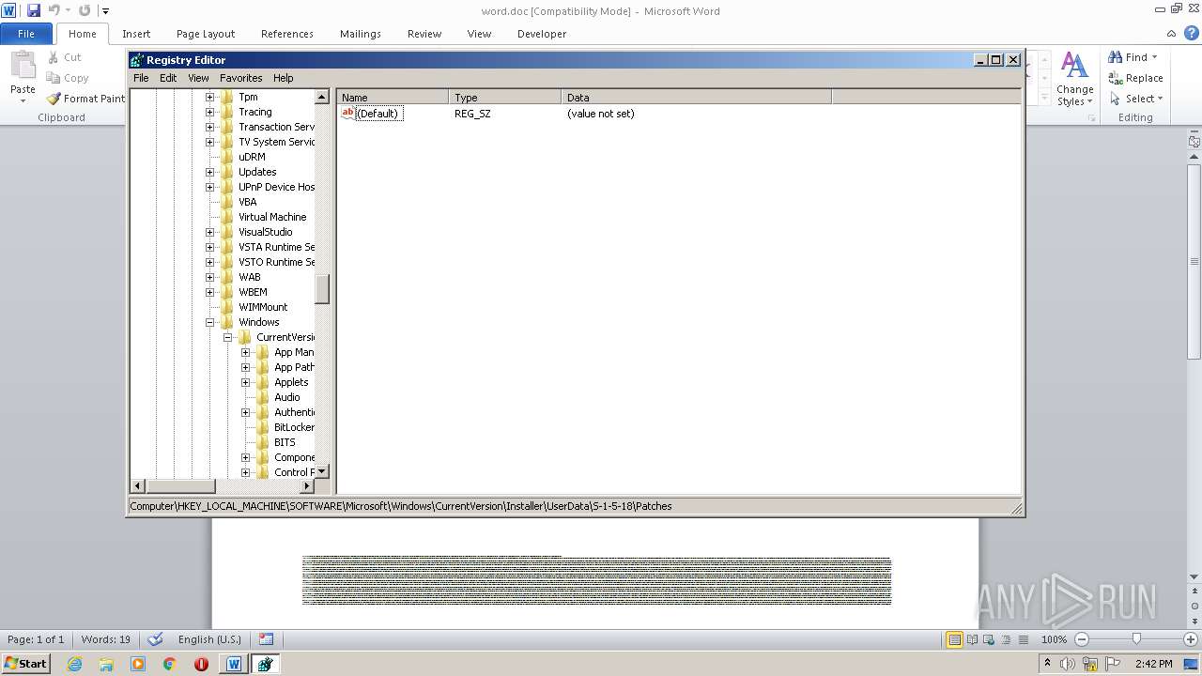Sort by the Name column header
Image resolution: width=1202 pixels, height=676 pixels.
click(393, 97)
